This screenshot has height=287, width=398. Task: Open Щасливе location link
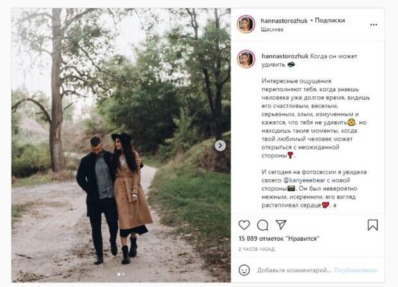(272, 30)
